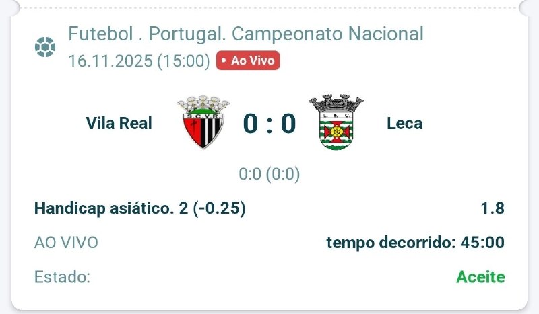Click the Vila Real club crest
Image resolution: width=539 pixels, height=314 pixels.
coord(203,122)
